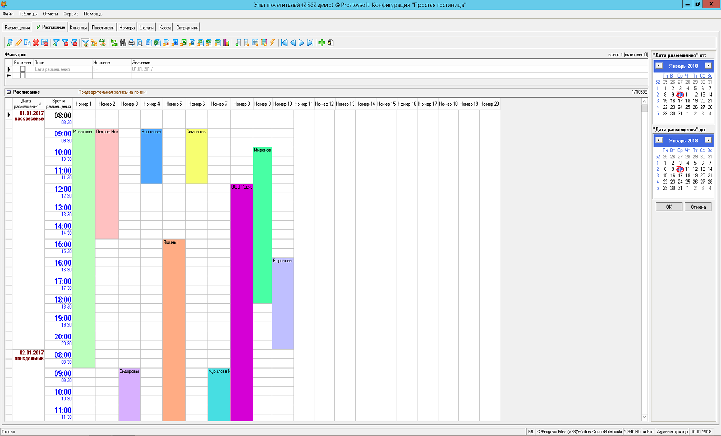Screen dimensions: 721x436
Task: Next month arrow in 'от' calendar
Action: pos(708,66)
